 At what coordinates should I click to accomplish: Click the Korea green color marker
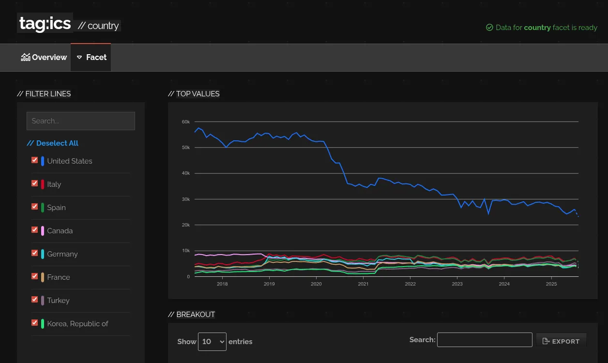[x=43, y=324]
